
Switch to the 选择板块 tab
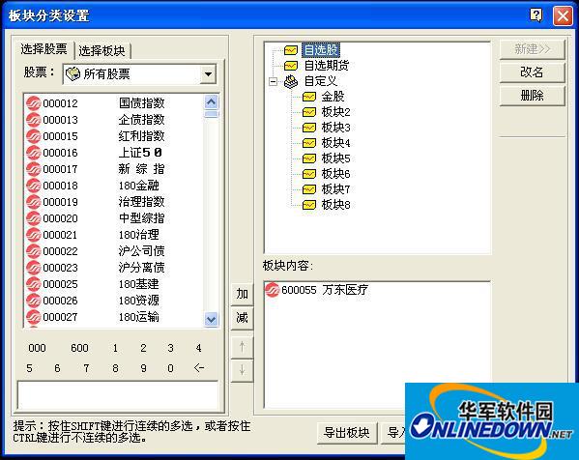click(x=101, y=50)
